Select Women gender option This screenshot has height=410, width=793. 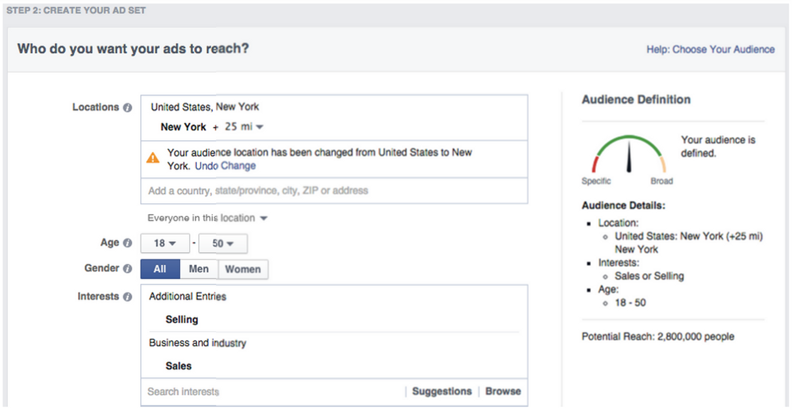(x=243, y=269)
